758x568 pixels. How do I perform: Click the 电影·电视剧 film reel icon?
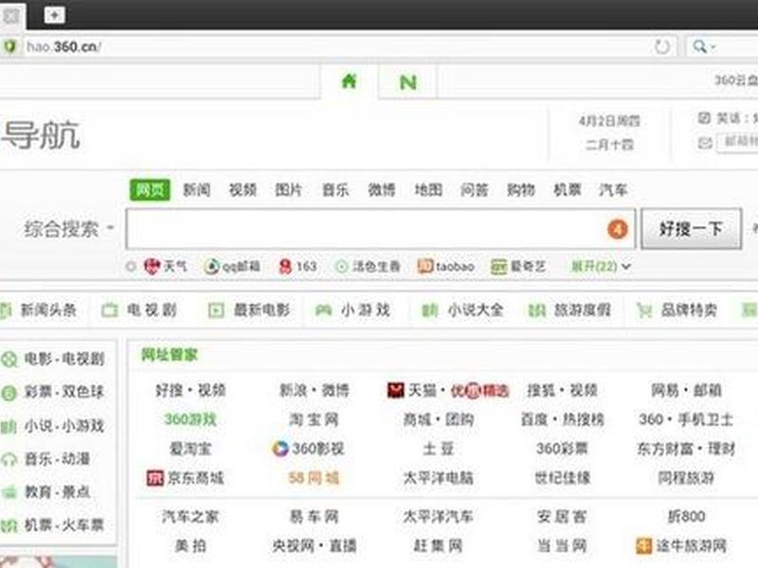(9, 360)
